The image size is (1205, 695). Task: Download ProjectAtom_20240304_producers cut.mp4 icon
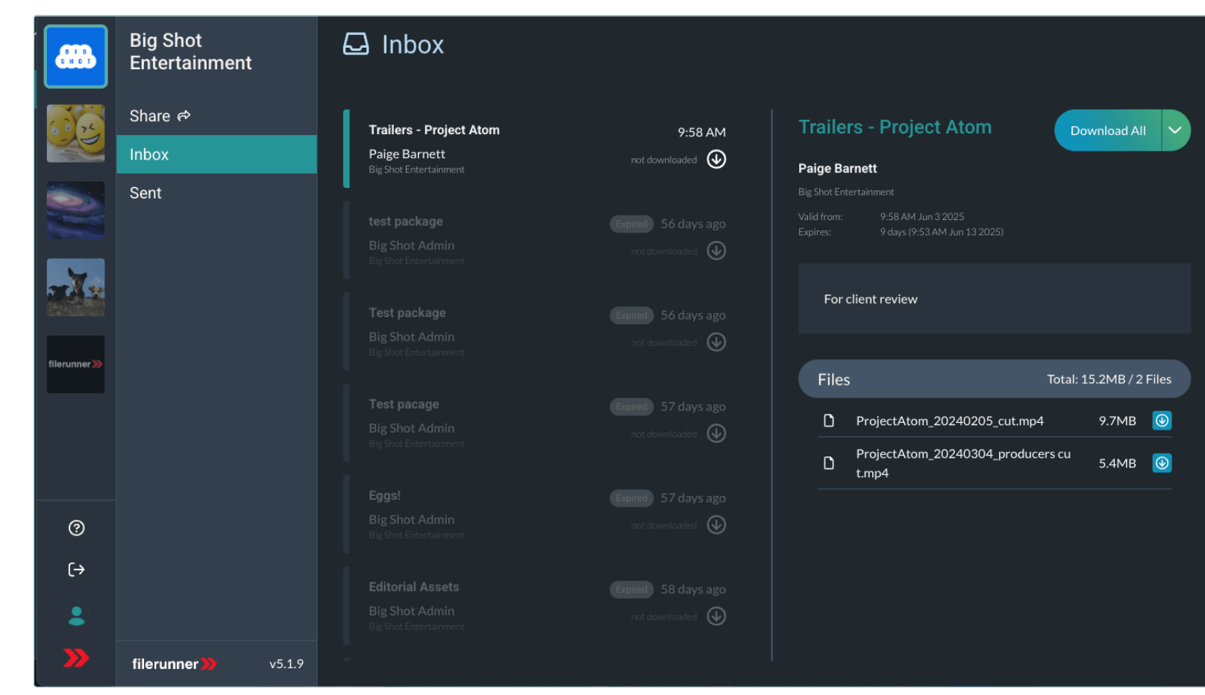1162,463
